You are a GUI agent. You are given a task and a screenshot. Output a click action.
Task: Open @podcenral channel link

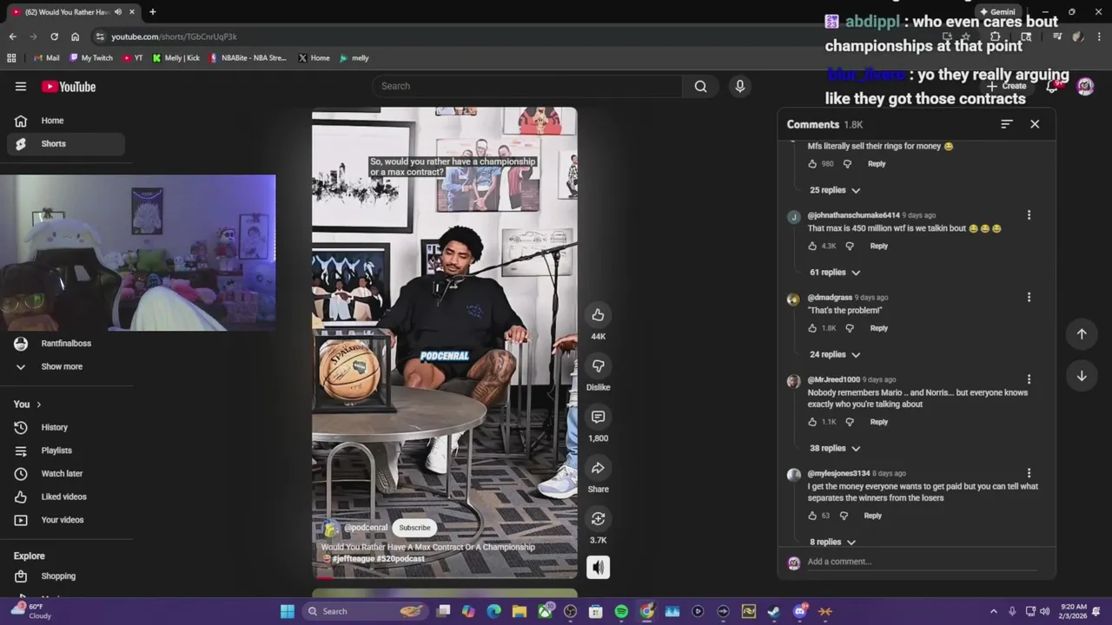(366, 528)
